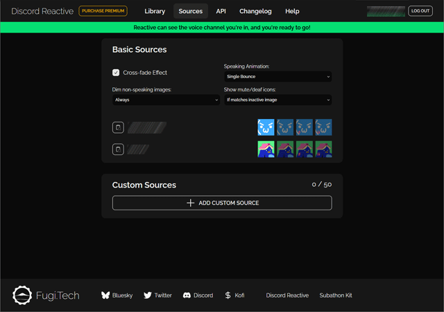The height and width of the screenshot is (312, 444).
Task: Expand the Speaking Animation dropdown
Action: click(x=277, y=77)
